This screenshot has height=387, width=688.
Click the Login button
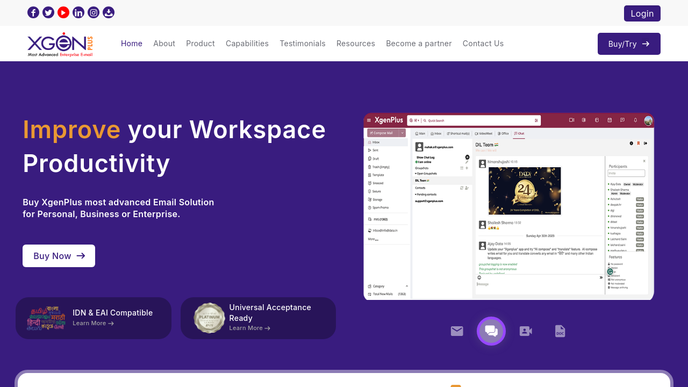642,13
